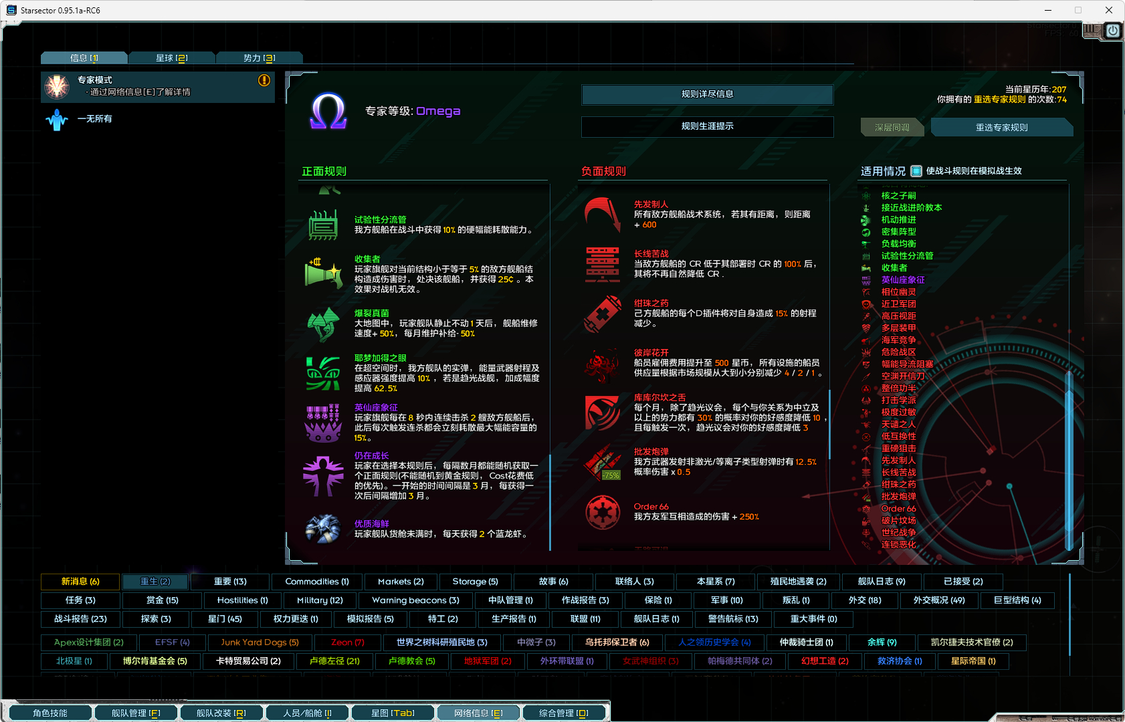1125x722 pixels.
Task: Click the 英仙座象征 crown icon
Action: click(323, 423)
